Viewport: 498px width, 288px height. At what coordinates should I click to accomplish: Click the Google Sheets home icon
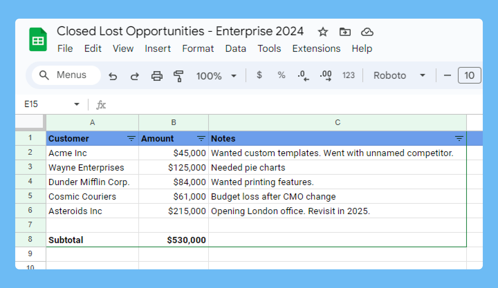38,39
